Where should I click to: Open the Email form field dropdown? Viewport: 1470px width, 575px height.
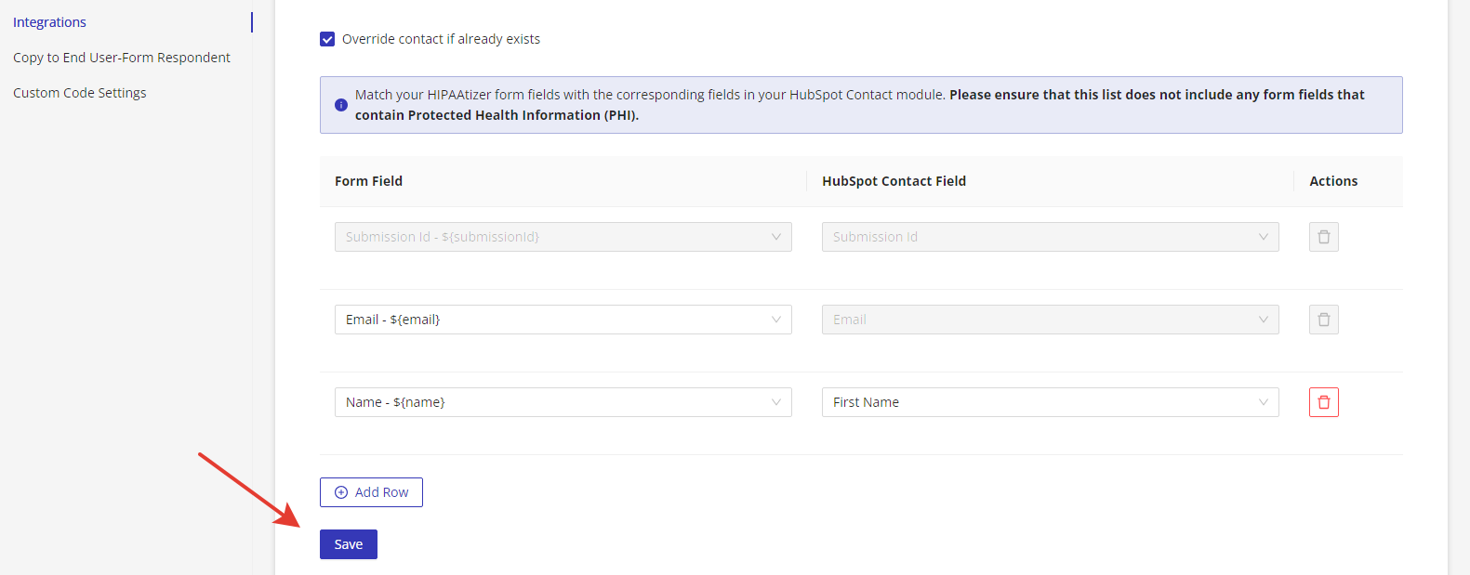(x=563, y=320)
